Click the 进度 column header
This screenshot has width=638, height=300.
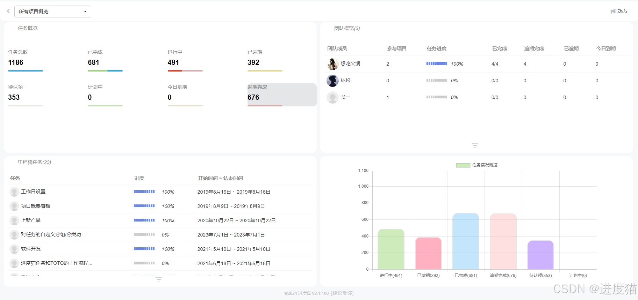tap(139, 178)
